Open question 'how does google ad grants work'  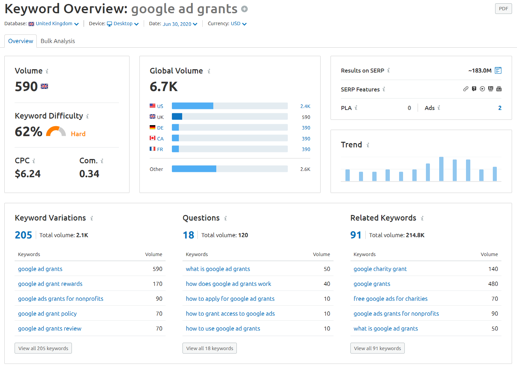coord(229,284)
